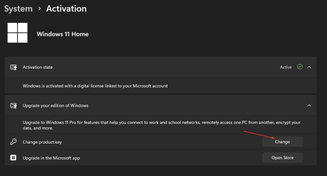Image resolution: width=327 pixels, height=176 pixels.
Task: Select Upgrade your edition of Windows row
Action: click(x=161, y=105)
